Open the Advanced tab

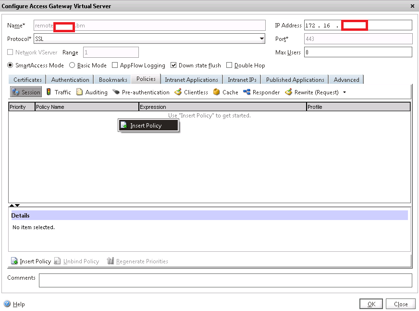click(x=346, y=80)
